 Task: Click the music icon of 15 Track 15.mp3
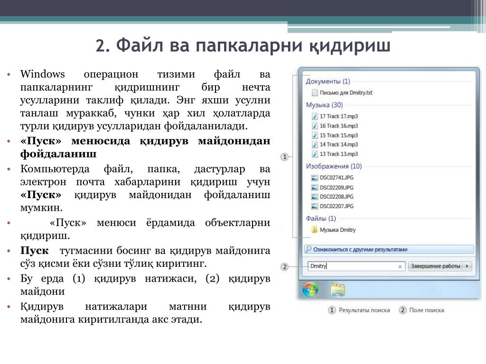click(315, 135)
